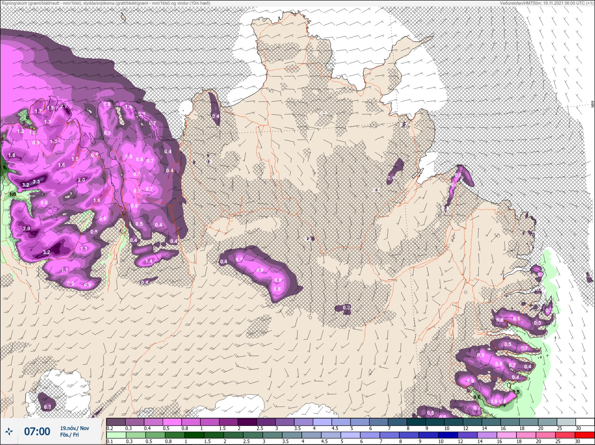Select the dark teal 8 swatch, upper legend
The height and width of the screenshot is (445, 595).
point(416,422)
